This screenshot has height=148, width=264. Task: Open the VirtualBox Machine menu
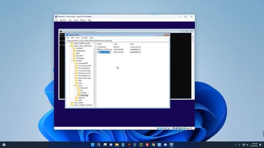[x=63, y=20]
